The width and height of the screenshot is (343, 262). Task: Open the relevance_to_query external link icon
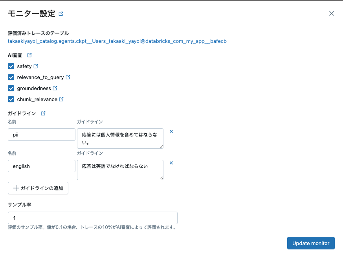click(x=68, y=77)
